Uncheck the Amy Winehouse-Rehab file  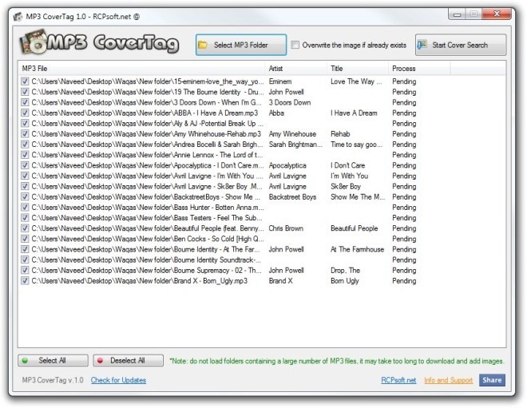pyautogui.click(x=25, y=134)
